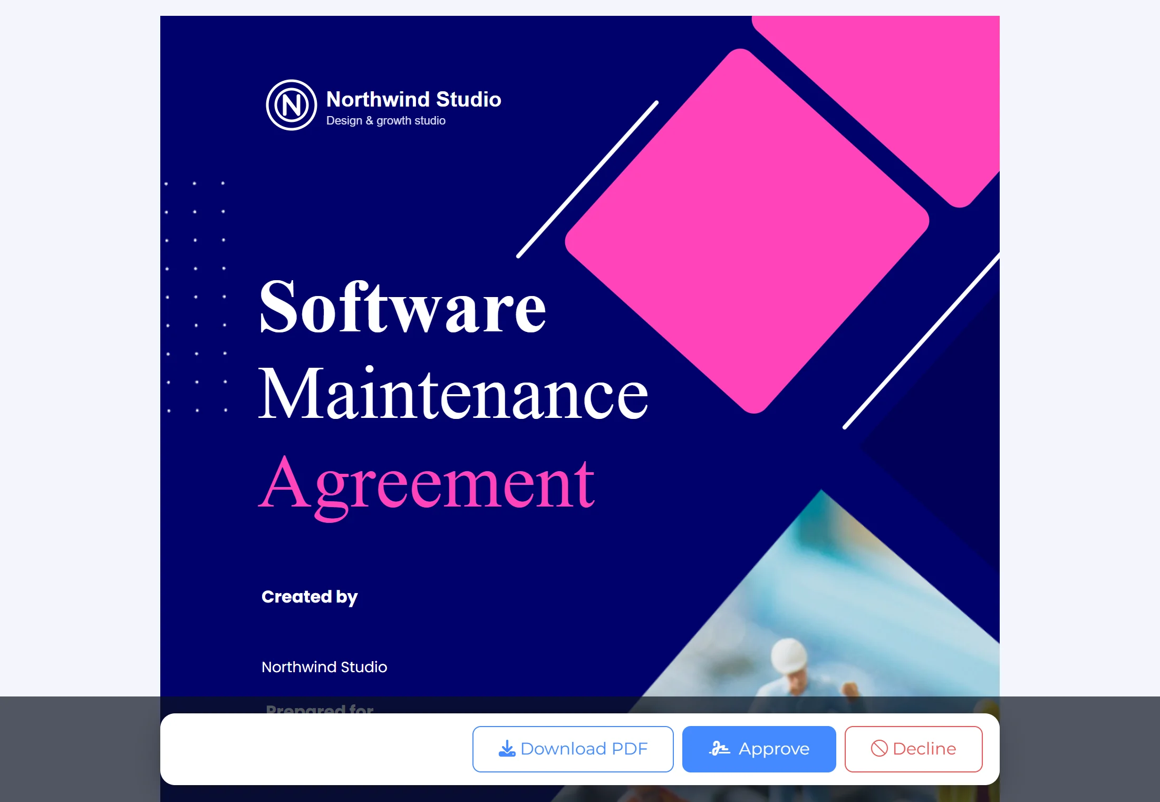Approve the maintenance agreement proposal
The image size is (1160, 802).
[x=759, y=749]
